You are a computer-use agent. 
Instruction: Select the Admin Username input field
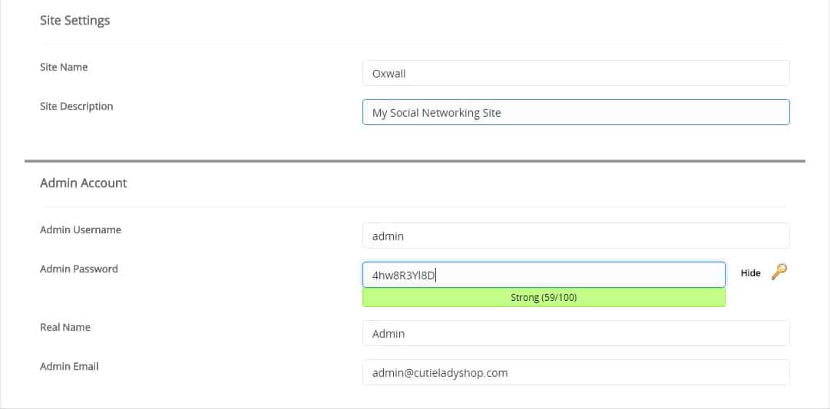(576, 236)
